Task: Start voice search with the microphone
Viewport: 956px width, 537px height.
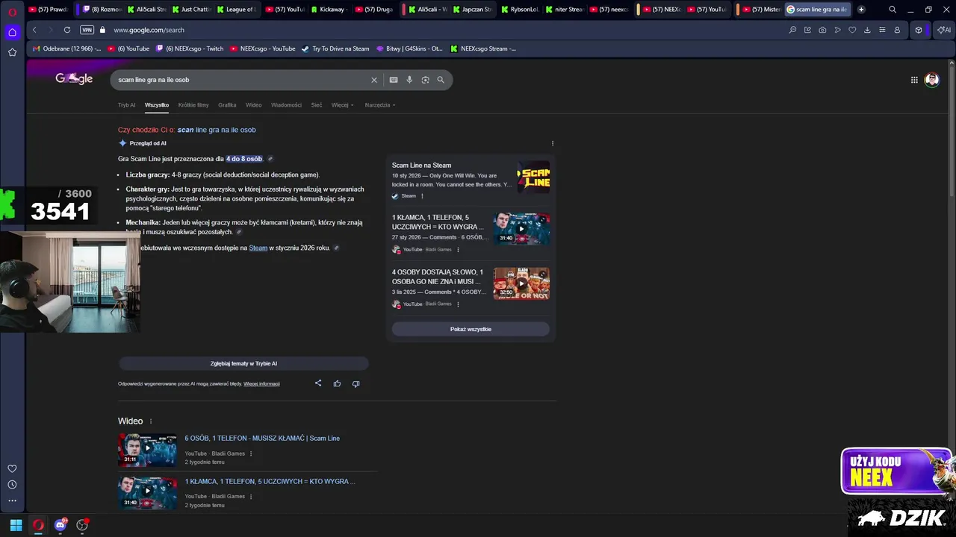Action: [x=409, y=80]
